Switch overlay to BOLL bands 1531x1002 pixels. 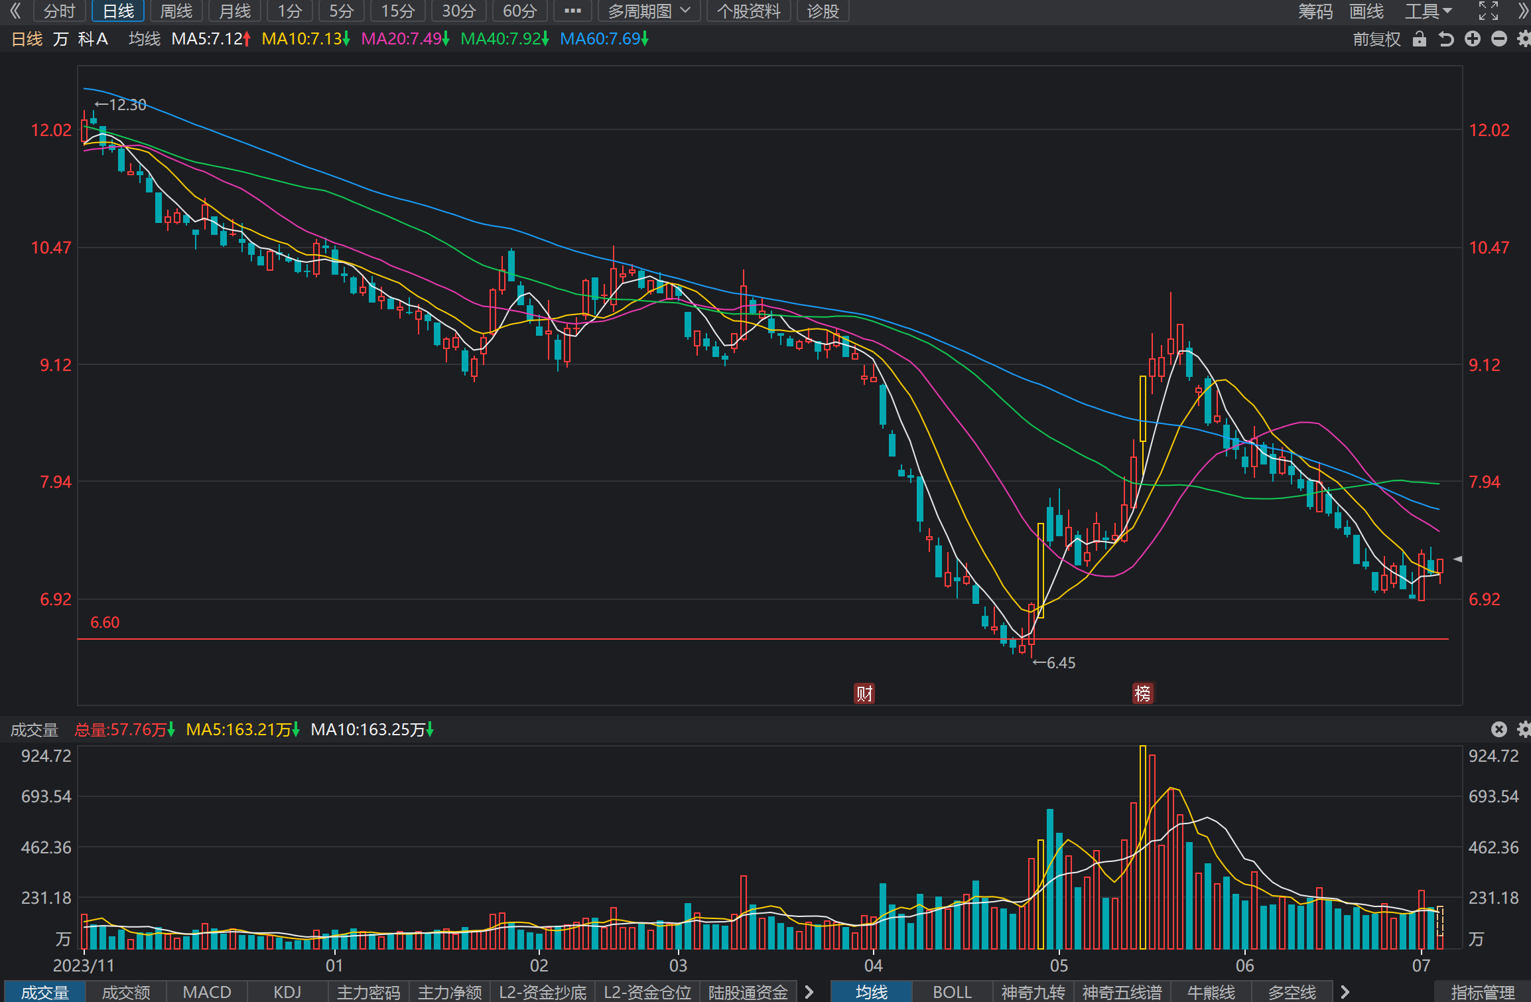pyautogui.click(x=953, y=992)
